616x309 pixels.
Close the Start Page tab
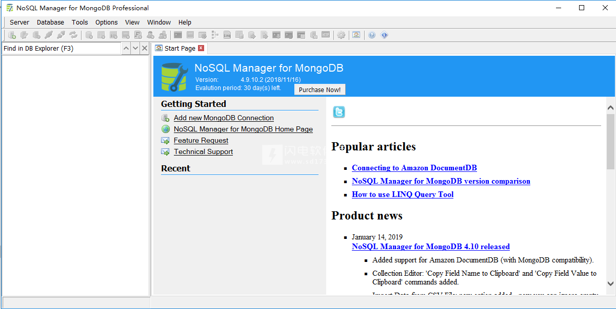pyautogui.click(x=201, y=48)
